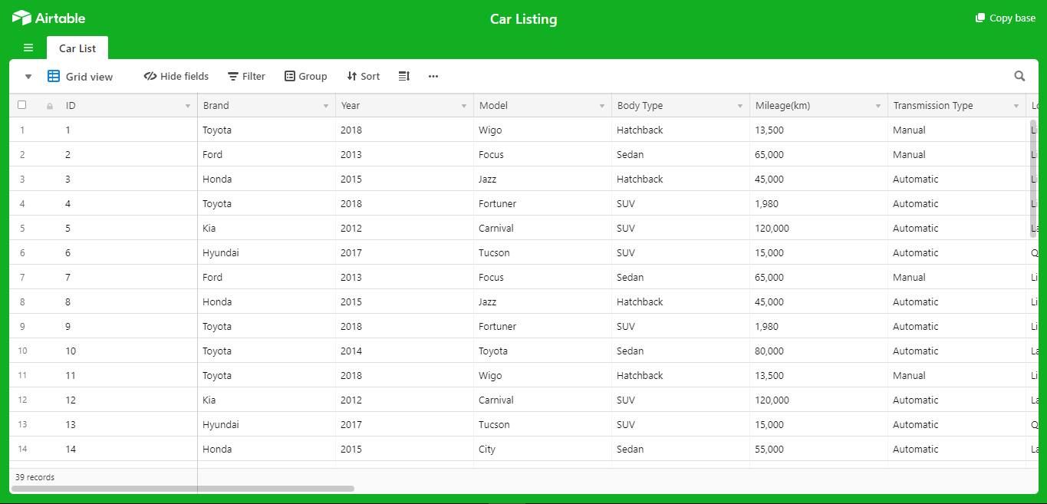Open the Brand column dropdown arrow
Screen dimensions: 1047x504
[x=326, y=106]
